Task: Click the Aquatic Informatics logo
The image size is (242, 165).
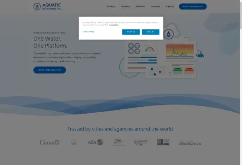Action: coord(48,6)
